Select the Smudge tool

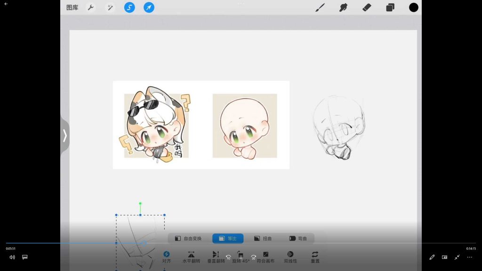pyautogui.click(x=344, y=8)
